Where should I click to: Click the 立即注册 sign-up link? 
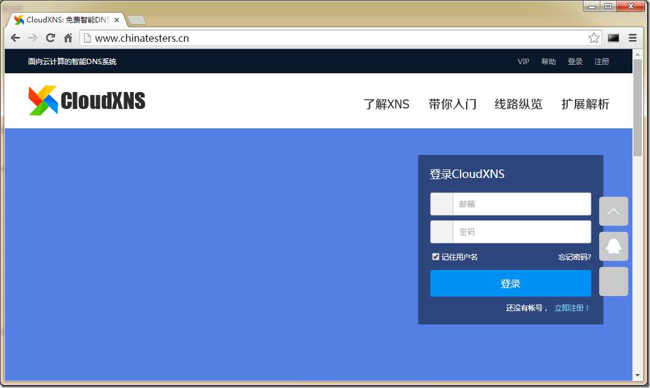[572, 307]
